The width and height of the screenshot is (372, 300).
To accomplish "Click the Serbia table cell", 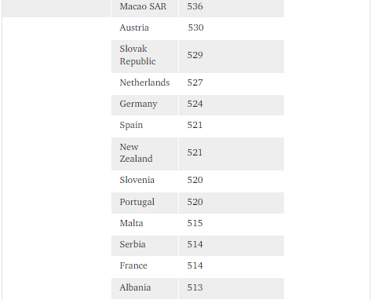I will point(144,246).
